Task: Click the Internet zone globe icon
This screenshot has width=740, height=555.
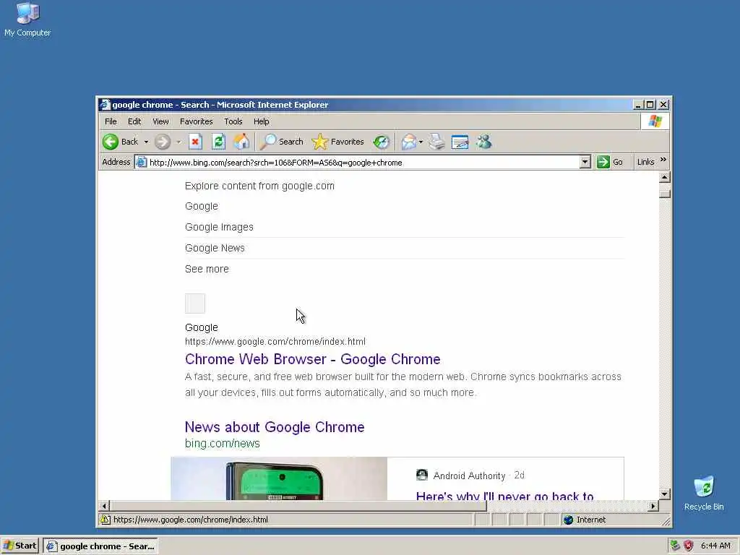Action: click(x=568, y=520)
